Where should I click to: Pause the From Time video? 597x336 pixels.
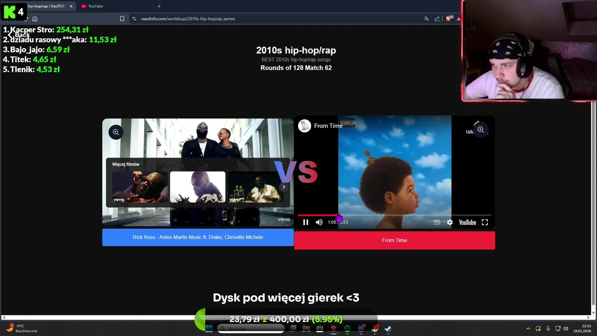(x=305, y=222)
